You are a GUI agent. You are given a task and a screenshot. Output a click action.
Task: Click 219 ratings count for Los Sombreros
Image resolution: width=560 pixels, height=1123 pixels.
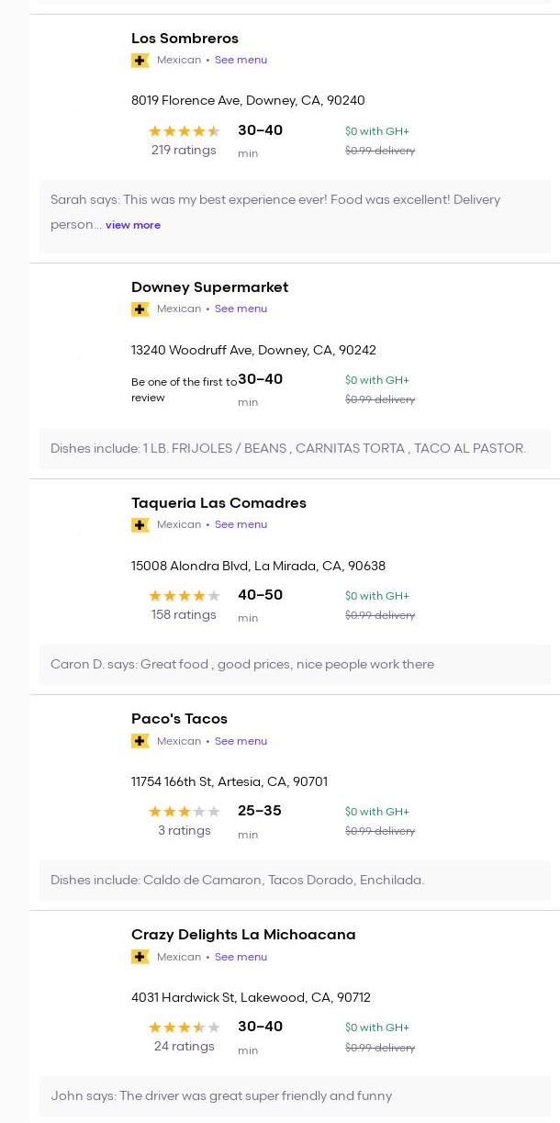click(184, 151)
